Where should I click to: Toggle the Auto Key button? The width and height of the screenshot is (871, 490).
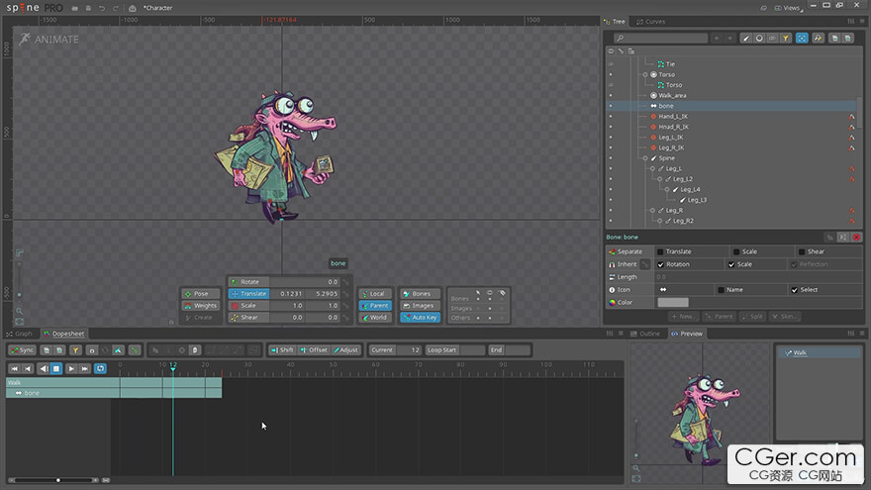click(x=420, y=317)
